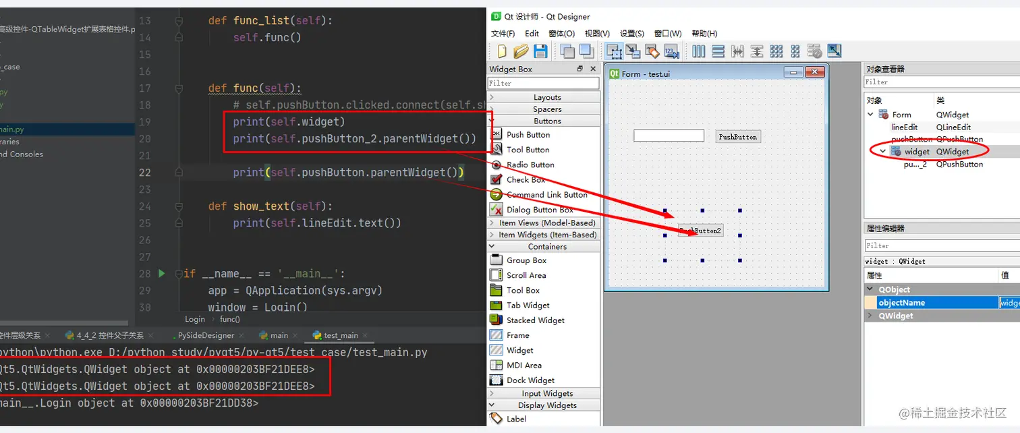This screenshot has width=1020, height=433.
Task: Click the Bring to Front toolbar icon
Action: [586, 51]
